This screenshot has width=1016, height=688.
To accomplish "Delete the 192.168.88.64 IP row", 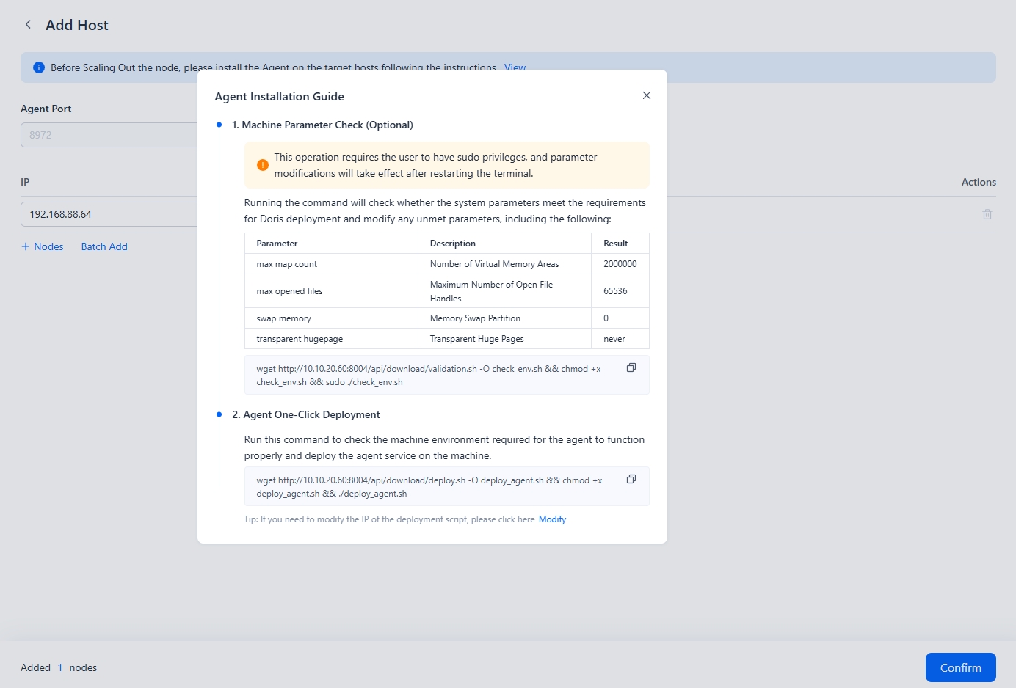I will point(987,213).
